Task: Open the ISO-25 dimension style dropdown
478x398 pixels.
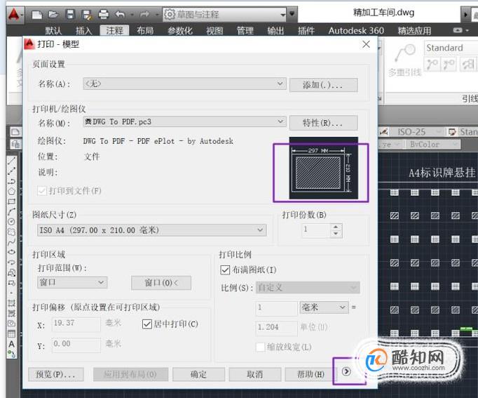Action: click(x=416, y=132)
